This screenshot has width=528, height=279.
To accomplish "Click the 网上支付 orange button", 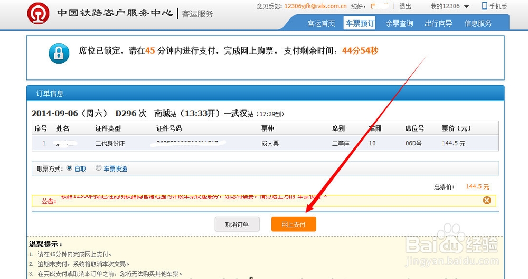I will [294, 224].
